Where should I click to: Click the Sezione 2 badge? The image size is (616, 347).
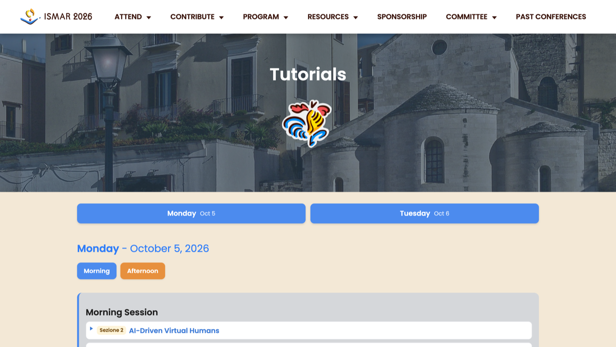coord(111,330)
